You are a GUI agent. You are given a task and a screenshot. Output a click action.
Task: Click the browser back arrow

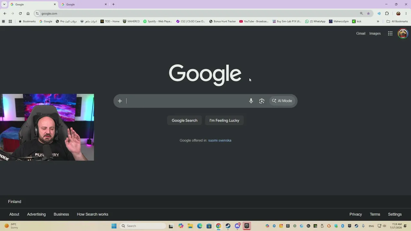coord(5,13)
